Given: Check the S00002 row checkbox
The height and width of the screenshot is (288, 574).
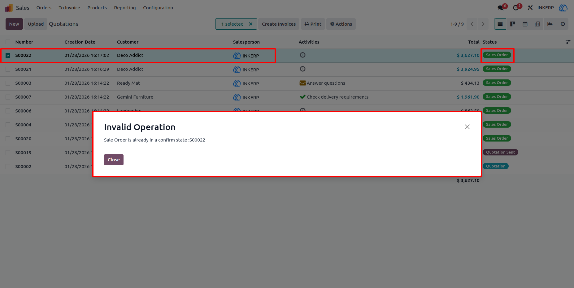Looking at the screenshot, I should [8, 167].
